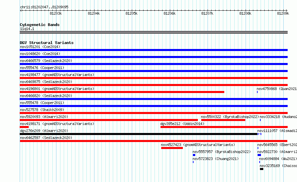Screen dimensions: 297x182
Task: Click the gray 11q14.1 cytogenetic band bar
Action: pos(154,32)
